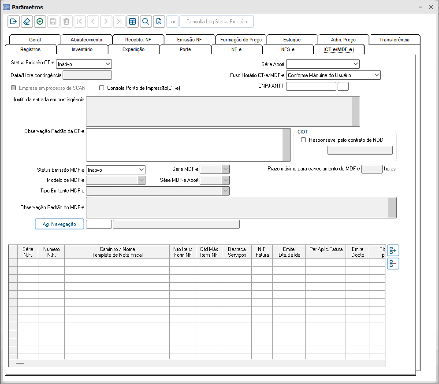The image size is (439, 384).
Task: Click the CNPJ ANTT input field
Action: tap(311, 86)
